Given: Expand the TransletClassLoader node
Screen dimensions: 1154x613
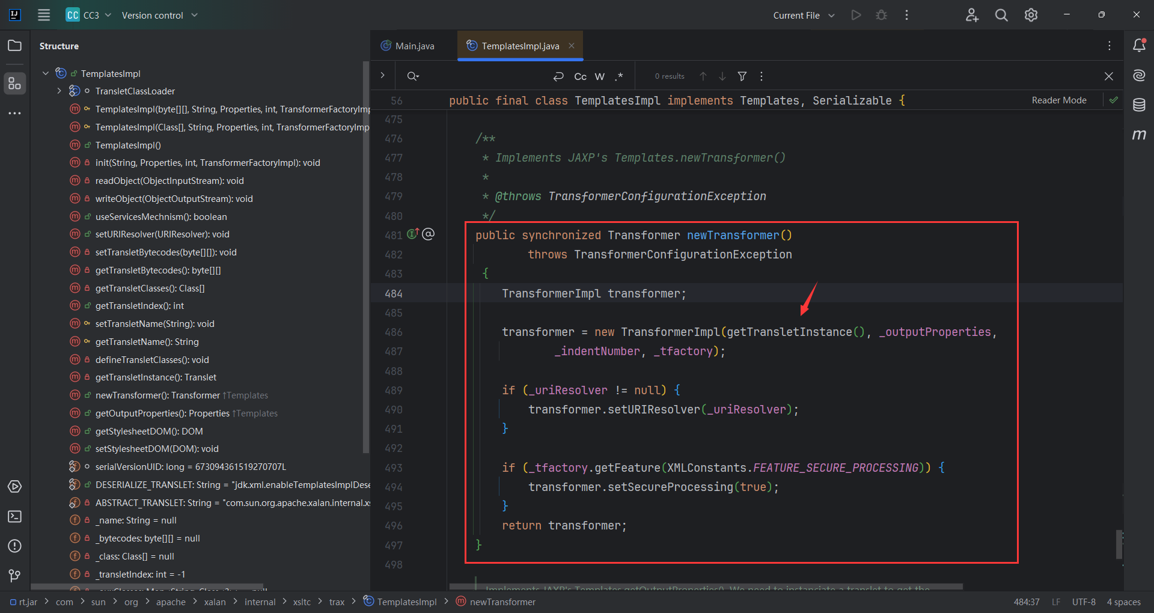Looking at the screenshot, I should pyautogui.click(x=60, y=91).
